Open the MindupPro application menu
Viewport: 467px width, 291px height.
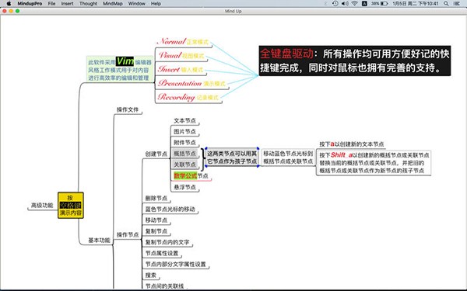[30, 4]
